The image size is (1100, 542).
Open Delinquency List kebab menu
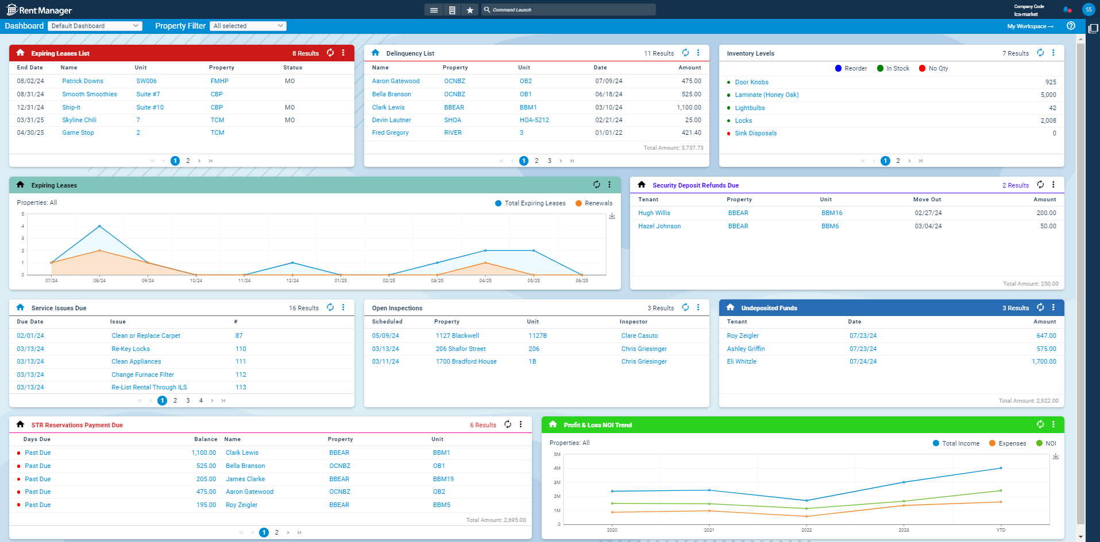point(698,53)
